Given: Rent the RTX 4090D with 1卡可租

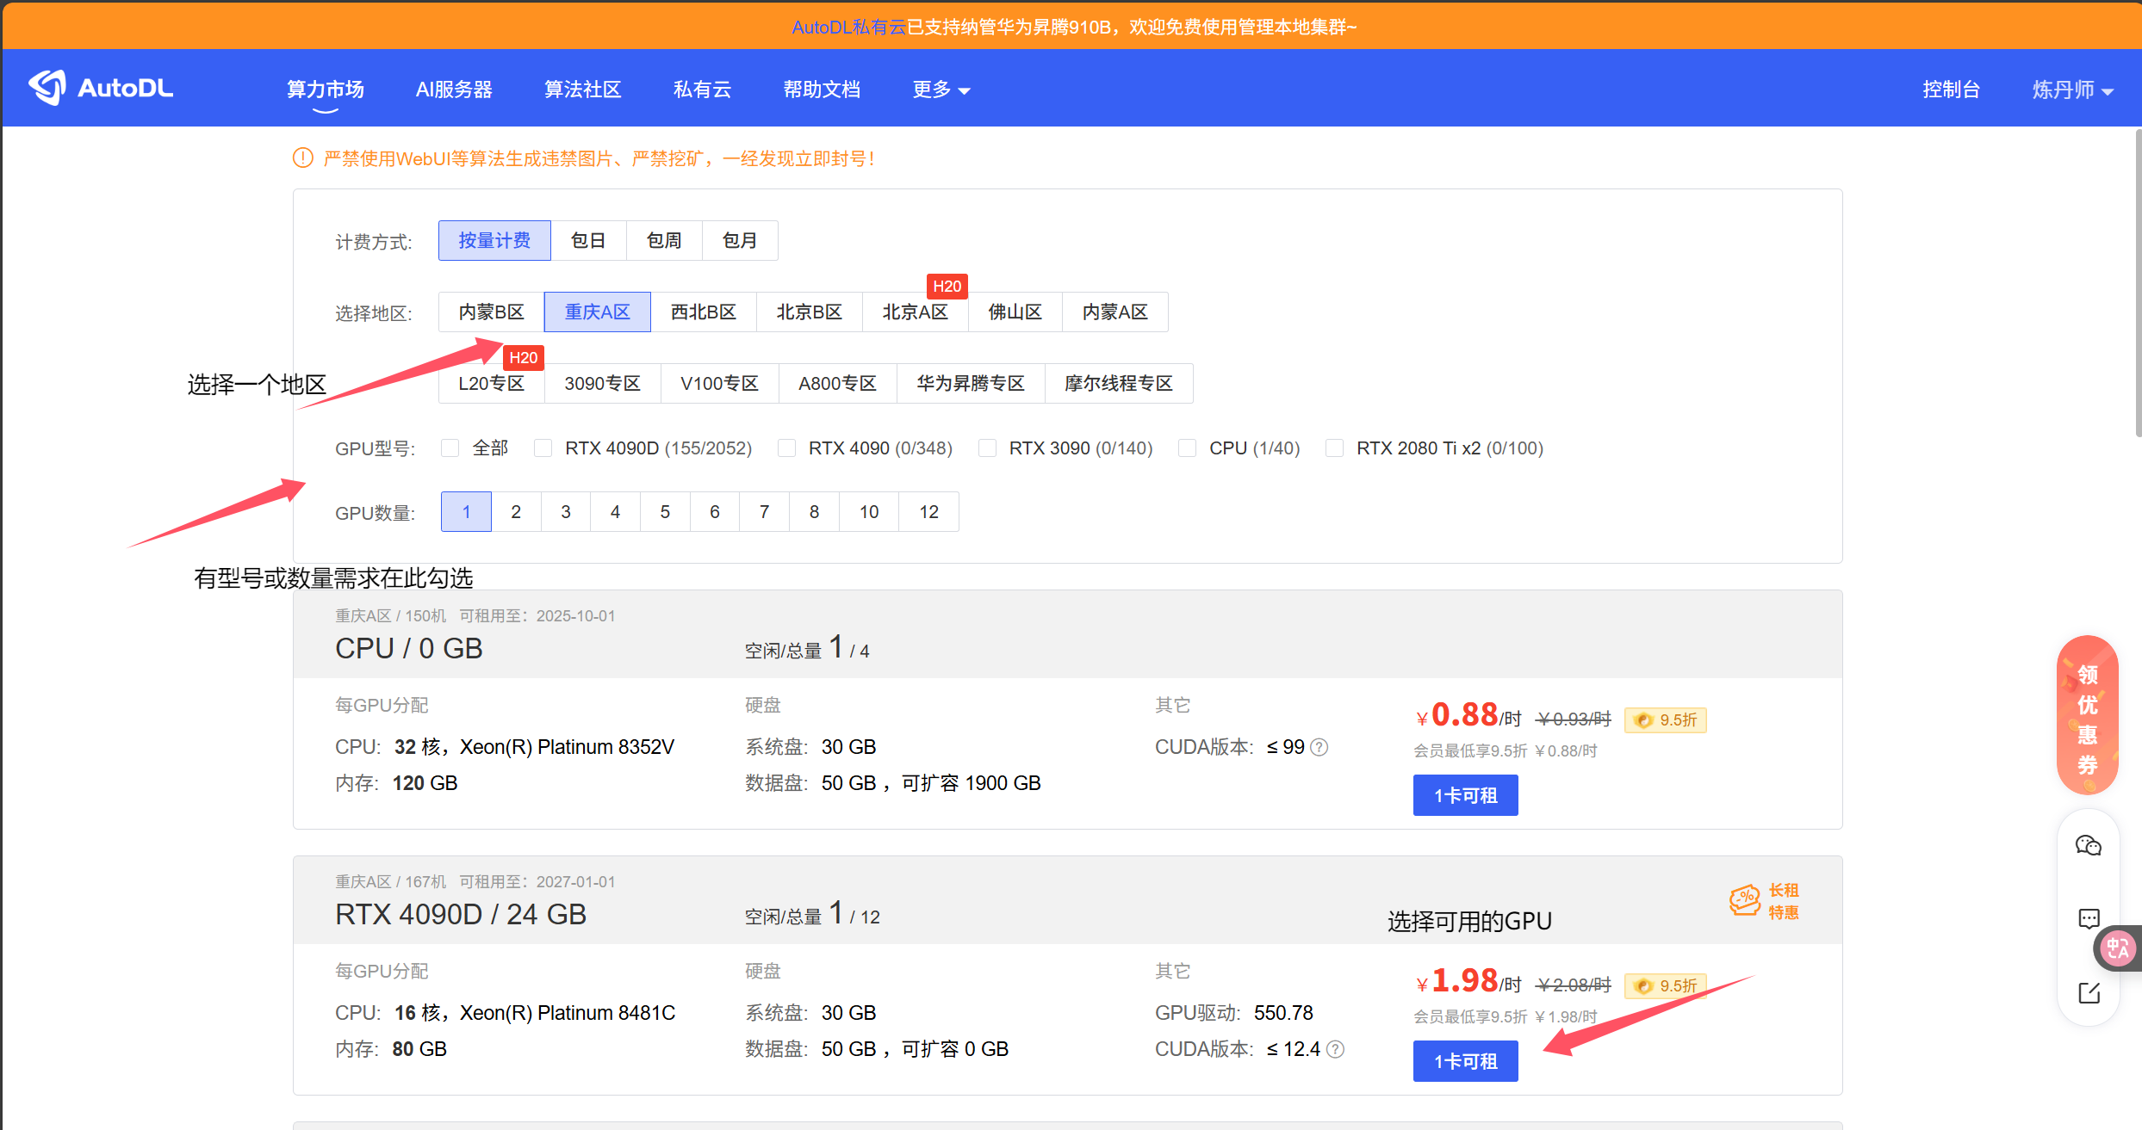Looking at the screenshot, I should [x=1465, y=1061].
